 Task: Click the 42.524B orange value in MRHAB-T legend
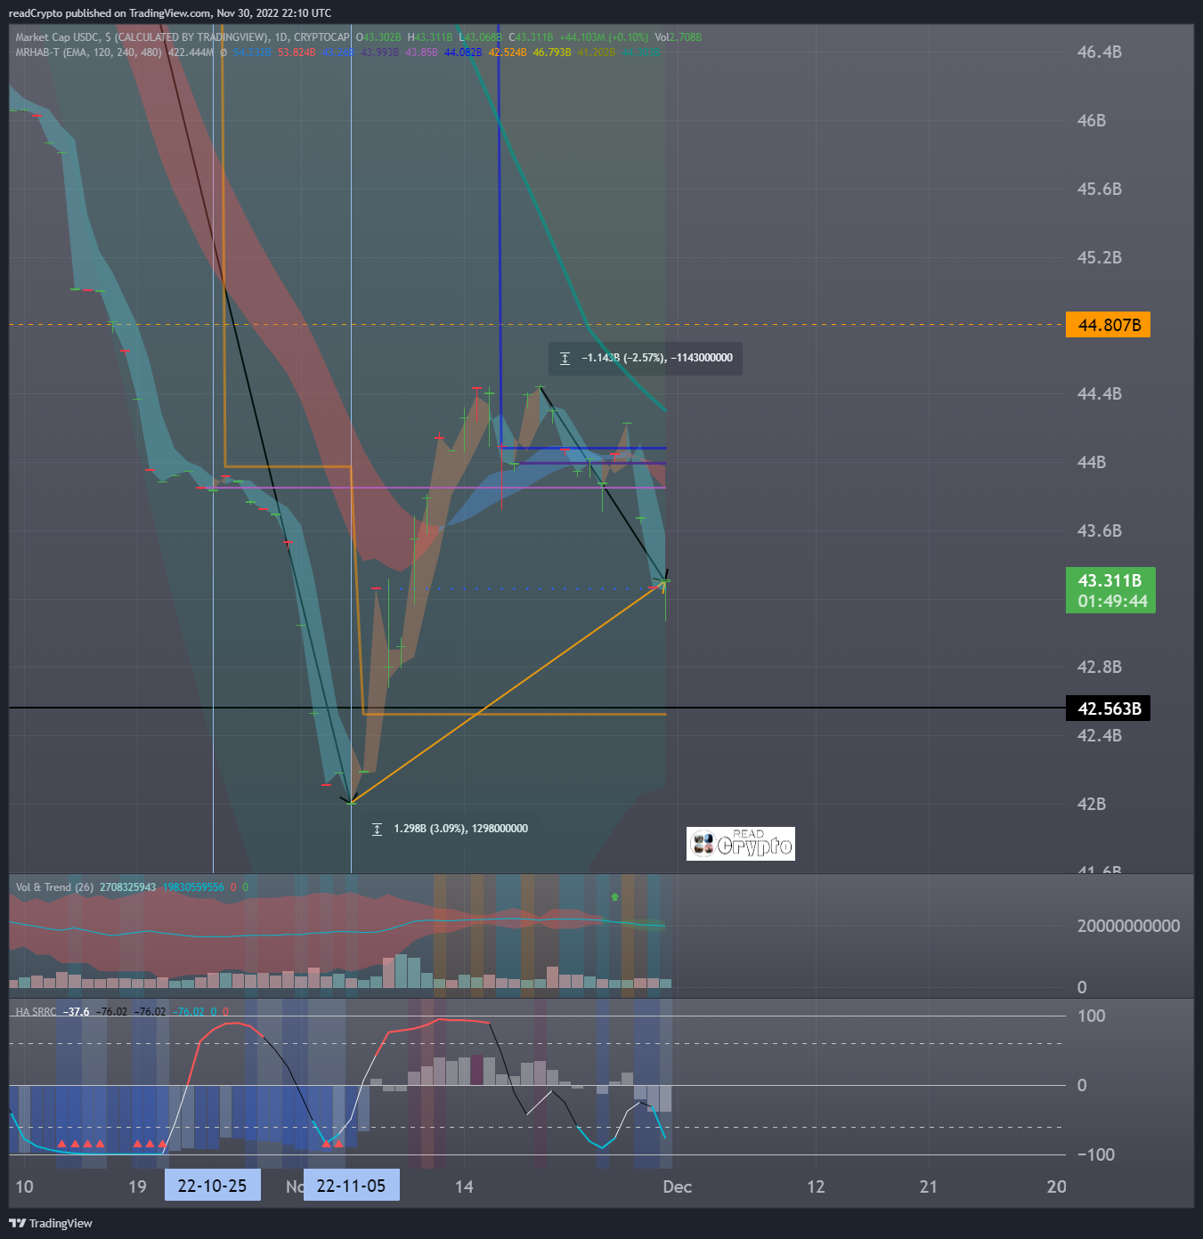508,53
